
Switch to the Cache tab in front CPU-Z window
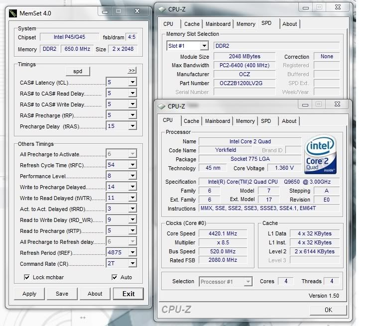(x=191, y=121)
